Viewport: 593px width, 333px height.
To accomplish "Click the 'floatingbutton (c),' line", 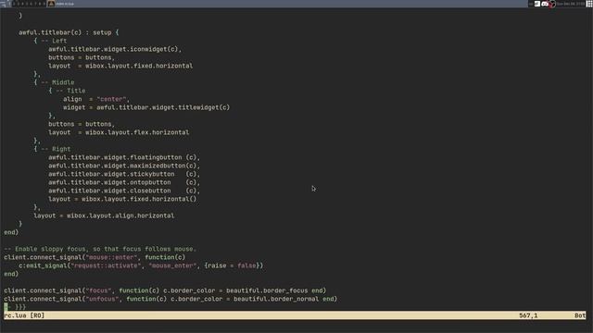I will [123, 157].
